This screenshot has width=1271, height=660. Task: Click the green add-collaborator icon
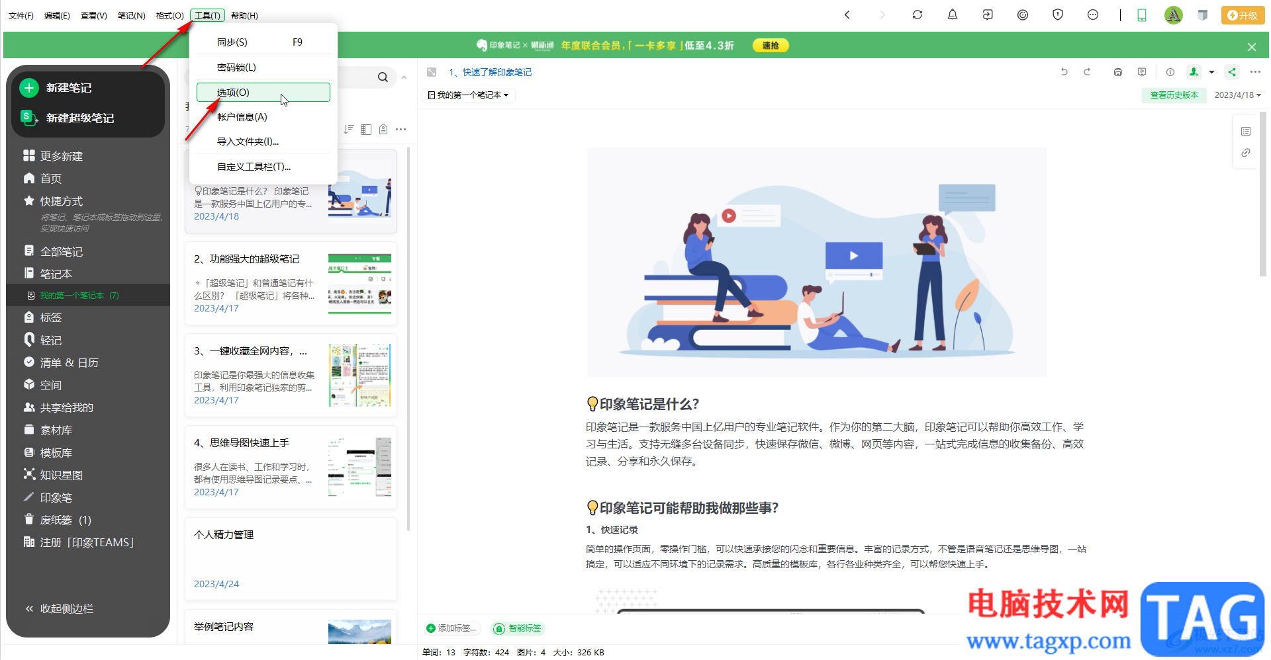point(1194,72)
